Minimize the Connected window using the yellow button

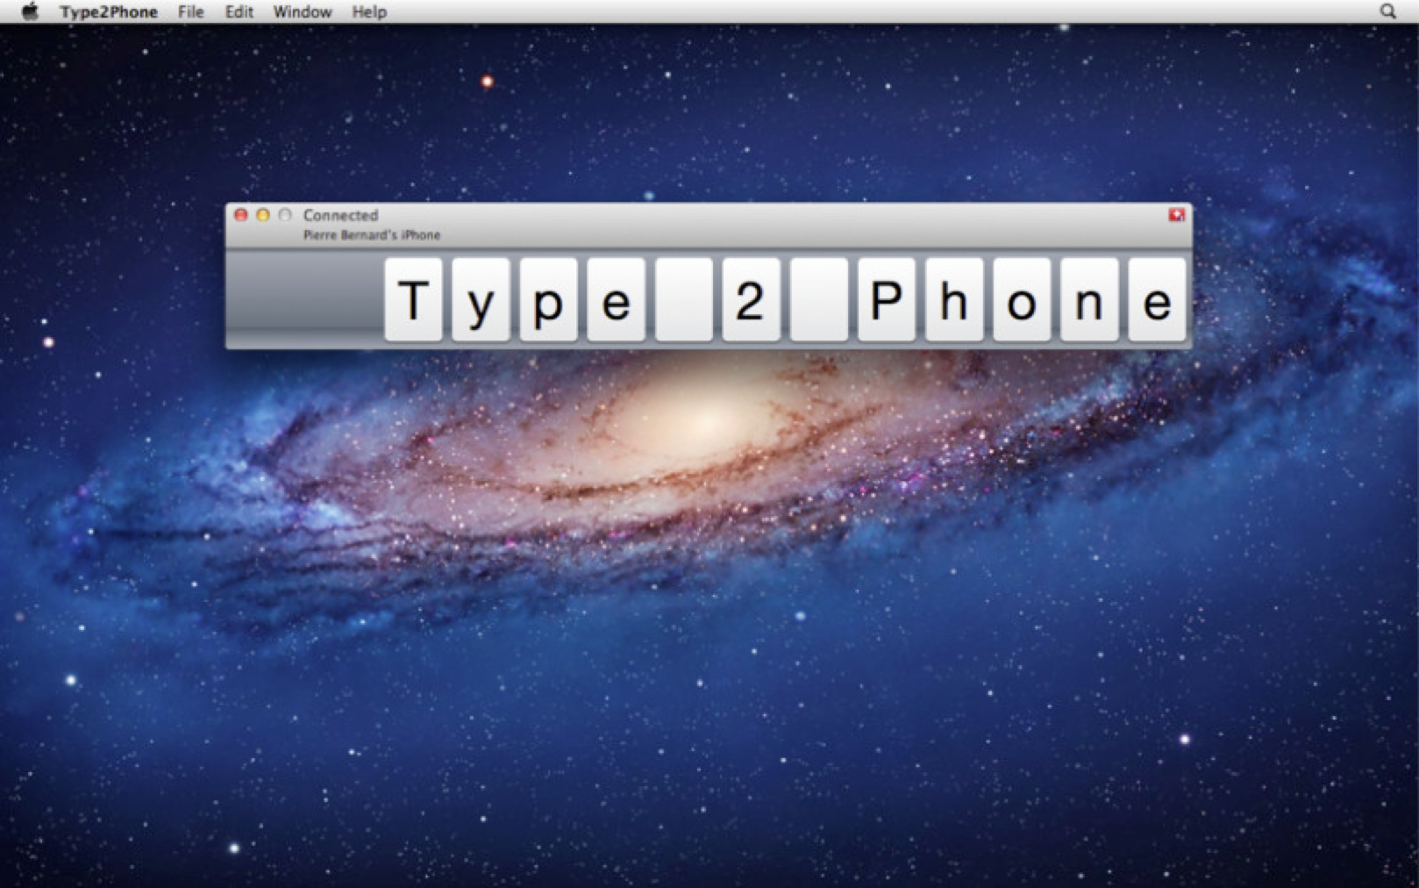[263, 215]
